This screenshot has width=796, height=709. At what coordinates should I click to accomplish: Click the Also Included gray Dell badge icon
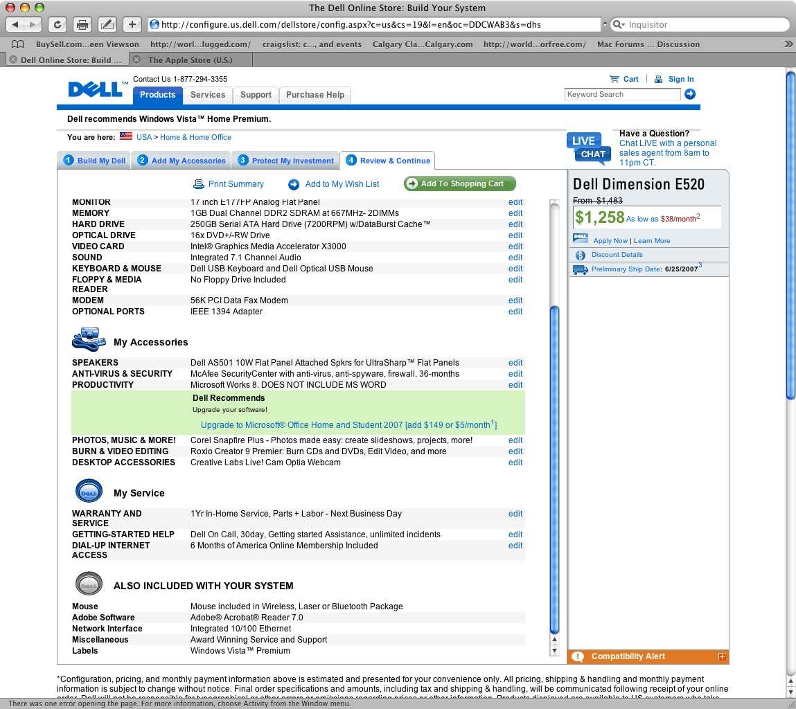pyautogui.click(x=89, y=584)
